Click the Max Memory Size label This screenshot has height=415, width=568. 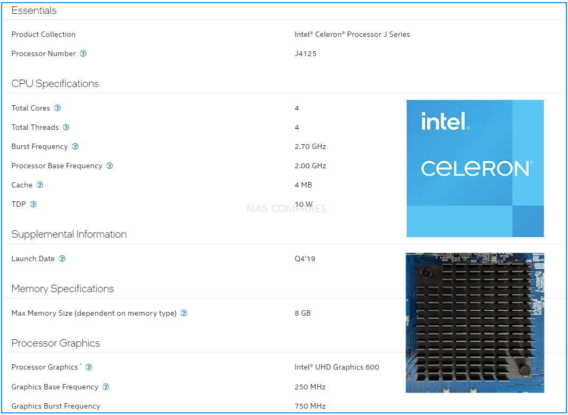click(94, 313)
